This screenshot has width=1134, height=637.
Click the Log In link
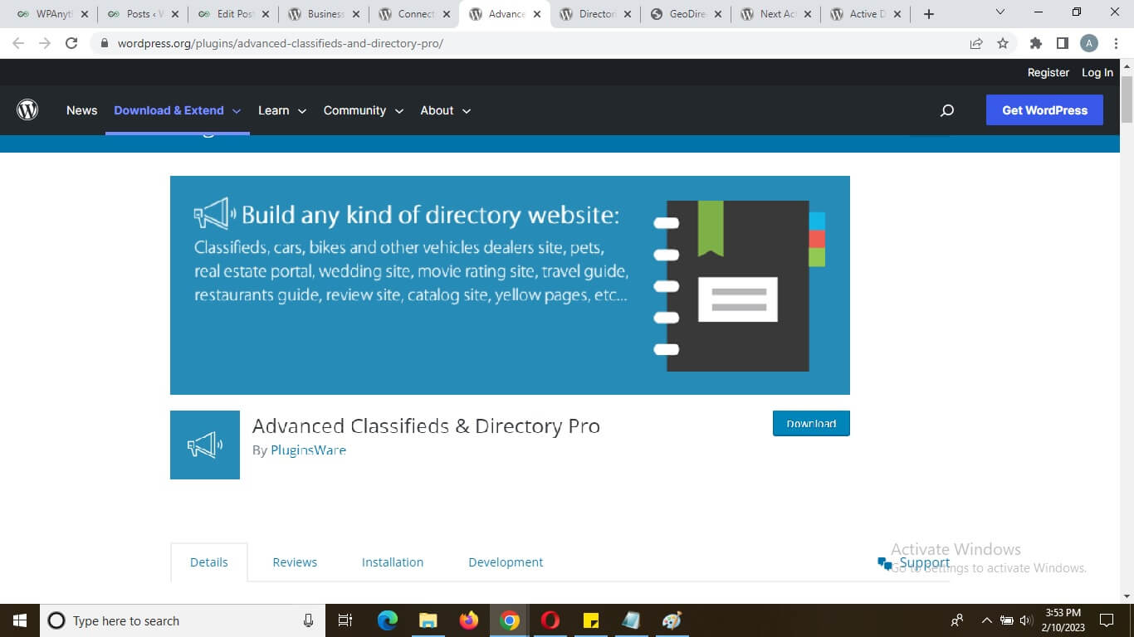[1097, 73]
